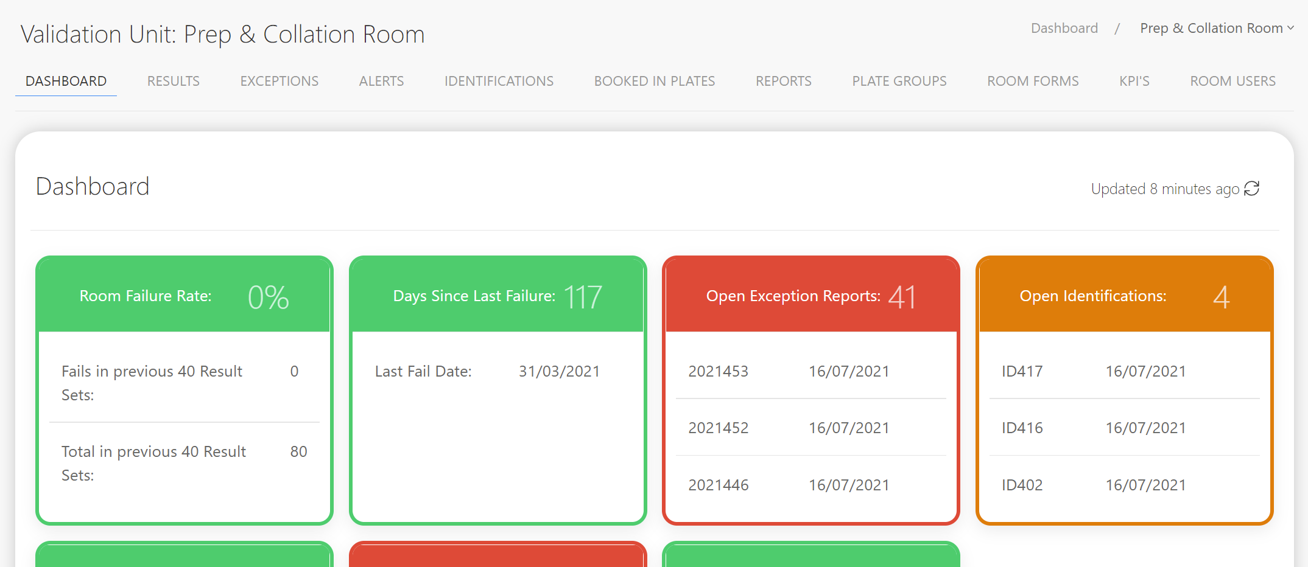
Task: Click the Total in previous 40 Result Sets row
Action: [185, 463]
